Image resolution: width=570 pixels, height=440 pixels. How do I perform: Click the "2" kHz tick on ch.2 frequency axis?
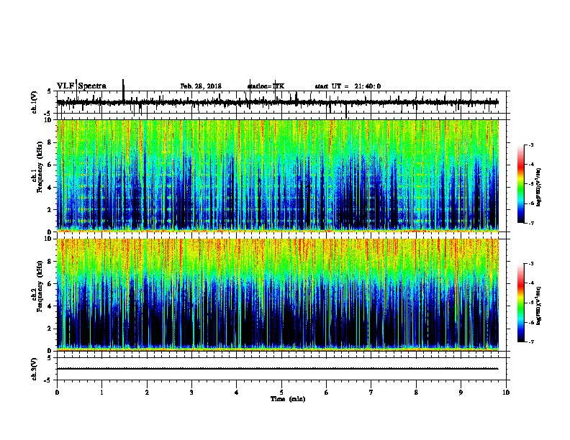pyautogui.click(x=50, y=329)
